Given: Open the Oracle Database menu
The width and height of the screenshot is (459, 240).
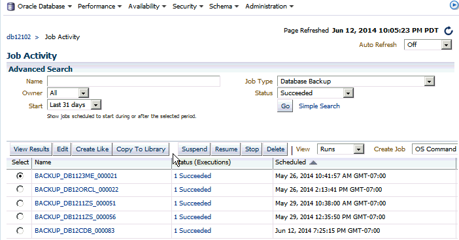Looking at the screenshot, I should [x=44, y=6].
